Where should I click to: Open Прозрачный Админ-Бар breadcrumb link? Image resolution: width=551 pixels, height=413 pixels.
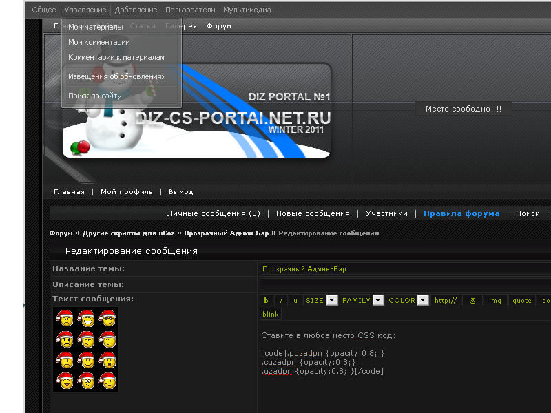point(227,233)
